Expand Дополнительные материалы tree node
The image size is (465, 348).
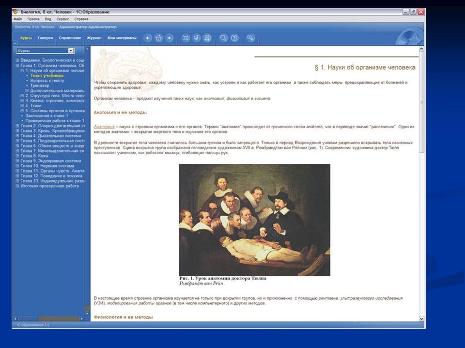pos(27,90)
